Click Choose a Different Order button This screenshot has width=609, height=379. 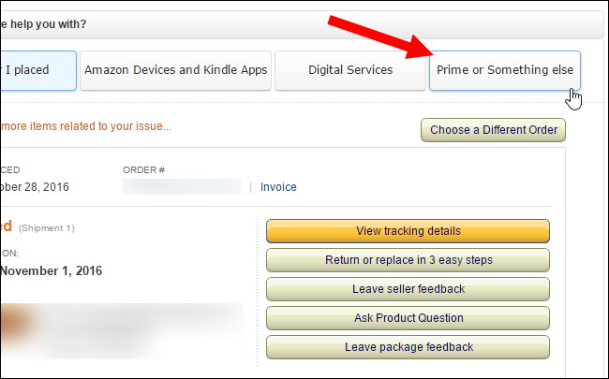pos(493,130)
